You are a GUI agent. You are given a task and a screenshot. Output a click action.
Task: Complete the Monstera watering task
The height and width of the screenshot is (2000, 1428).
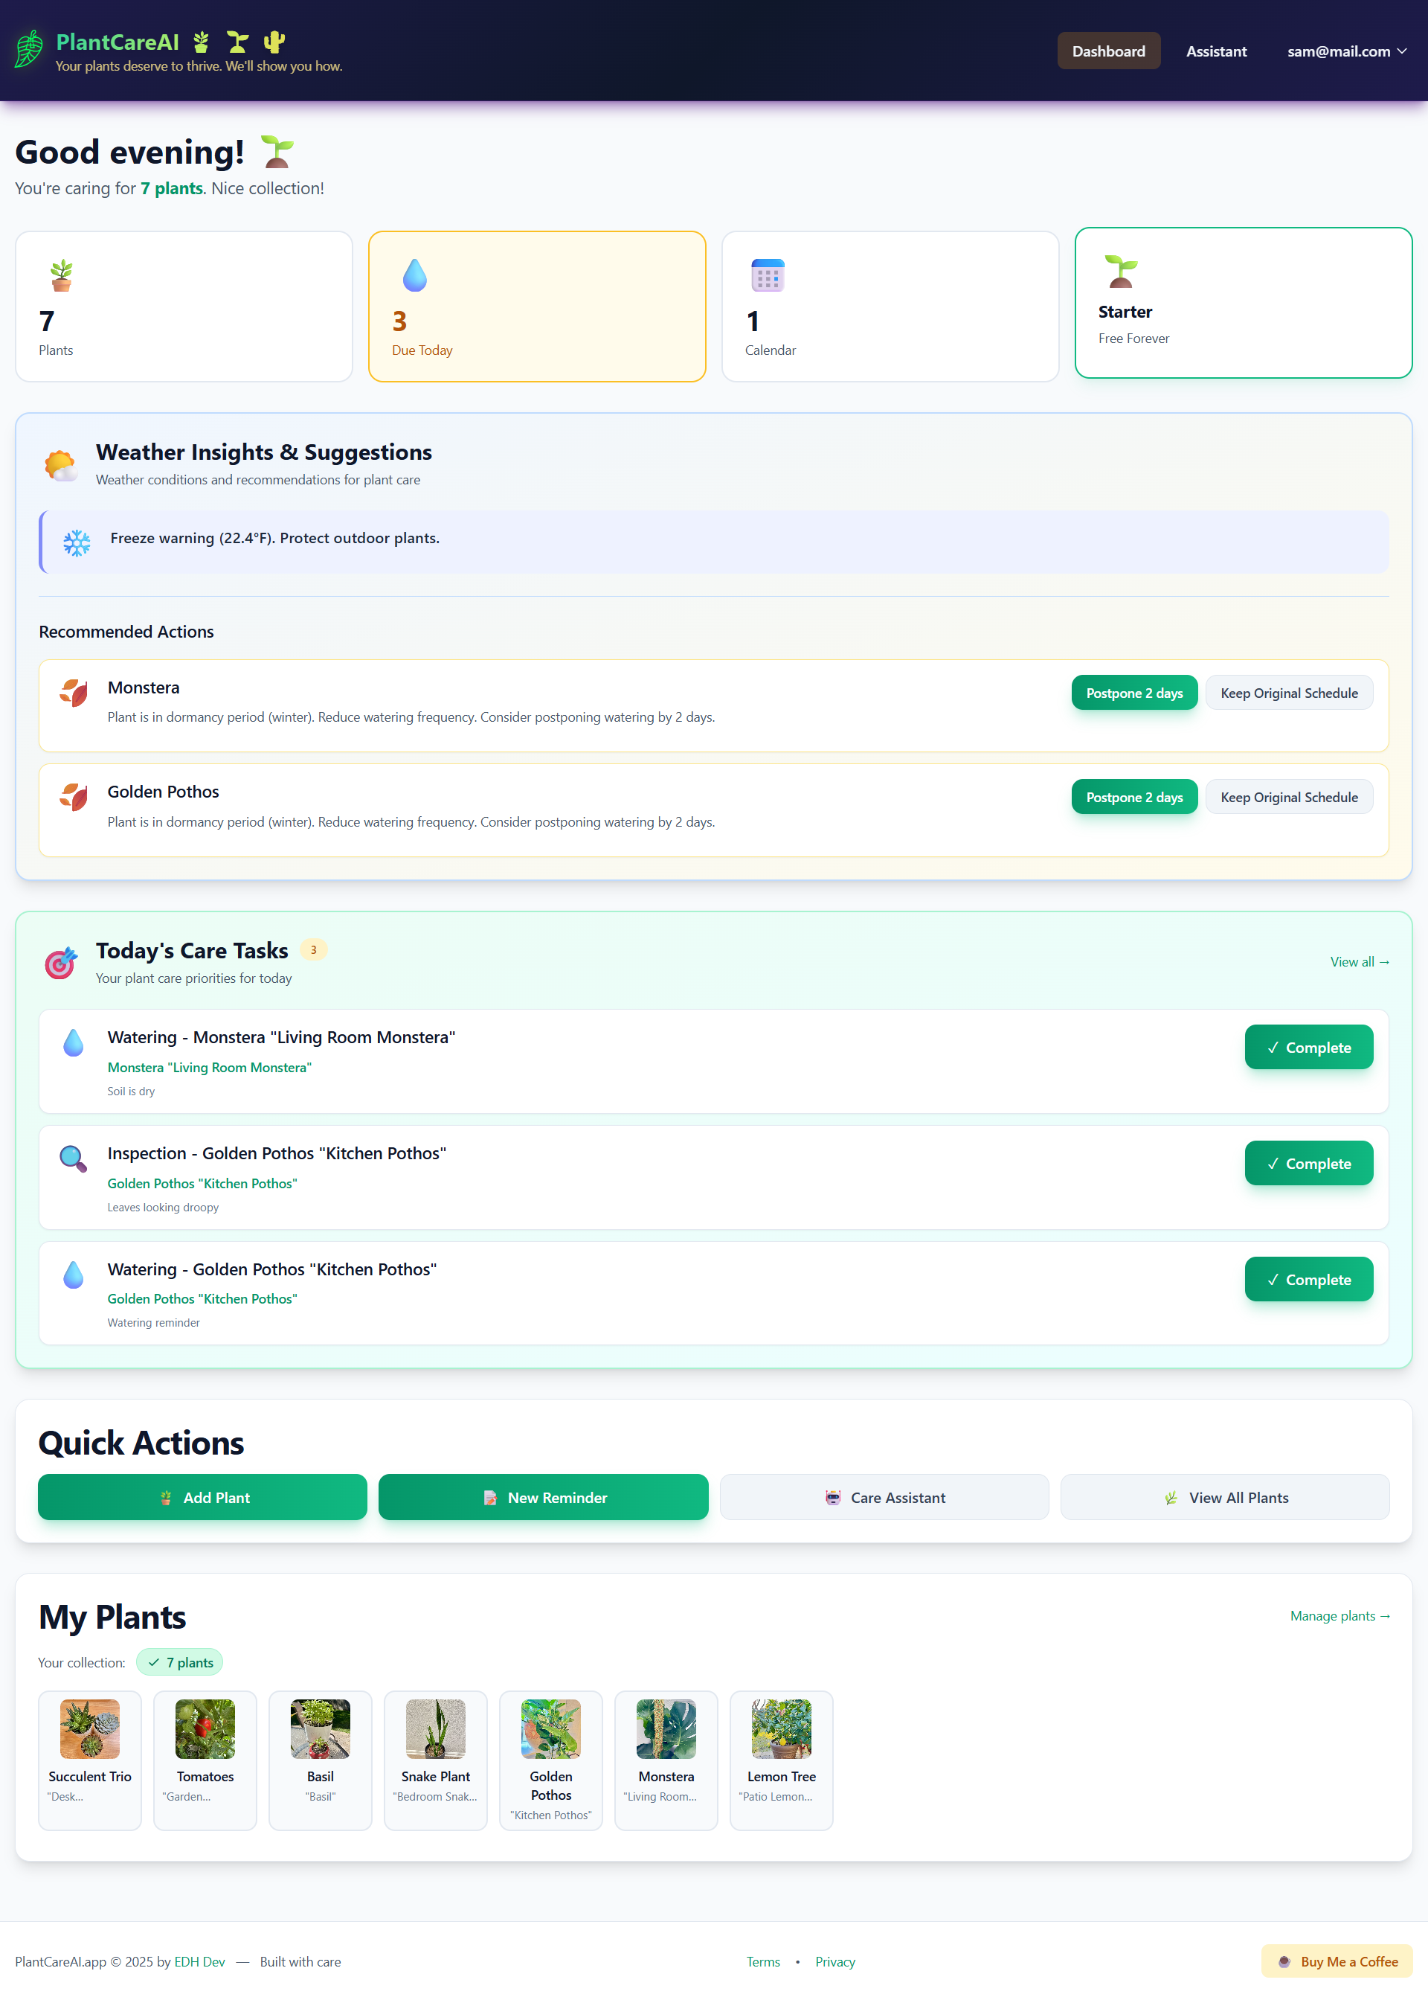tap(1308, 1047)
